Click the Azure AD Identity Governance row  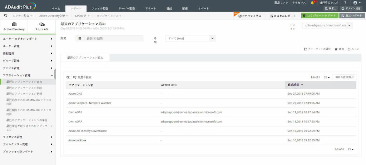click(211, 131)
